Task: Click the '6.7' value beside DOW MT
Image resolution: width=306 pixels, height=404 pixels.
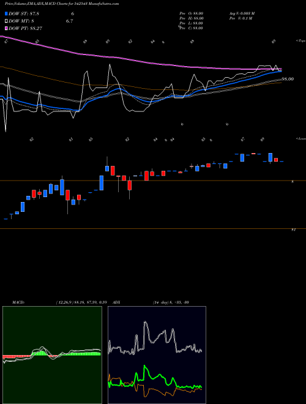Action: pyautogui.click(x=70, y=21)
